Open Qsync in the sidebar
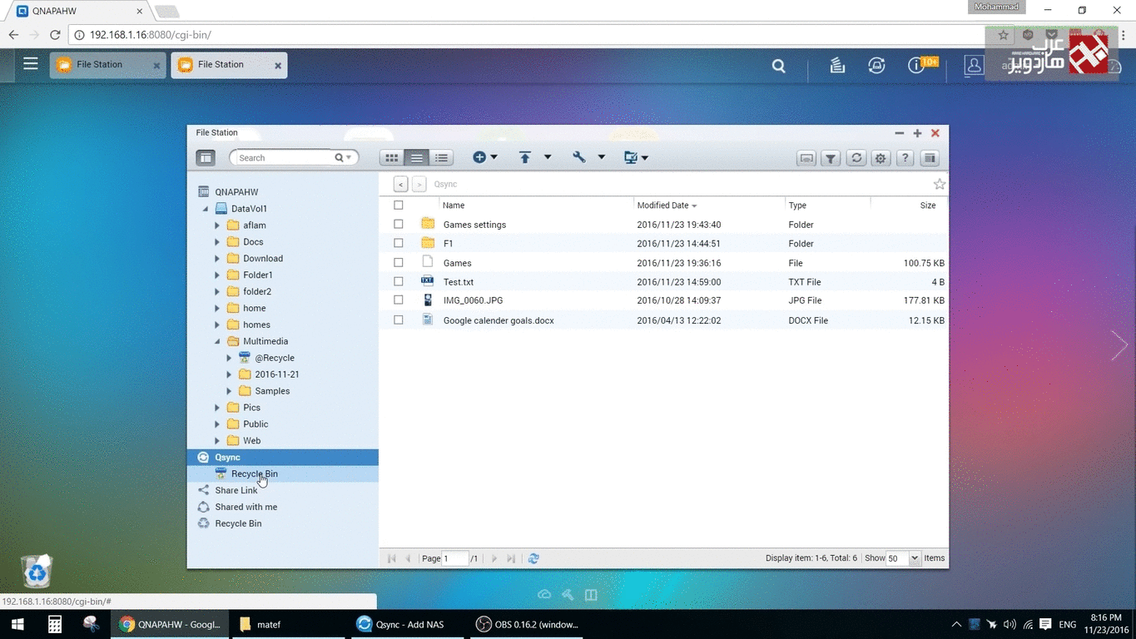The height and width of the screenshot is (639, 1136). click(283, 457)
